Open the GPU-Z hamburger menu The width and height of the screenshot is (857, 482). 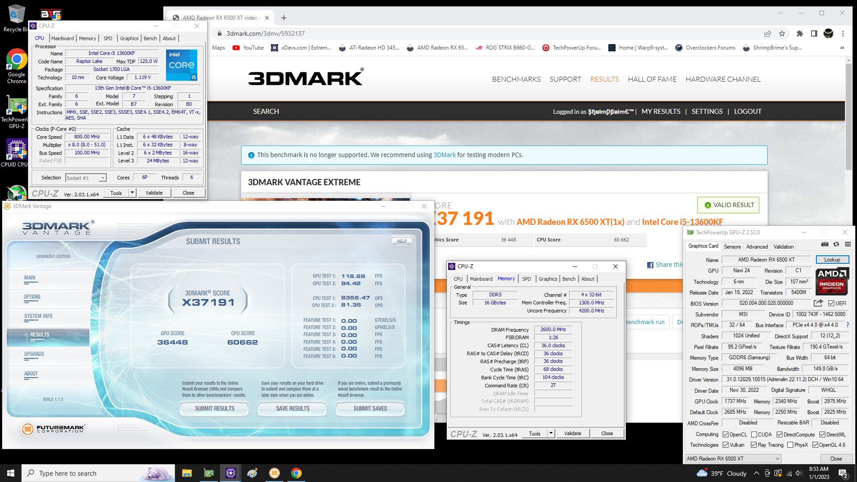(848, 244)
